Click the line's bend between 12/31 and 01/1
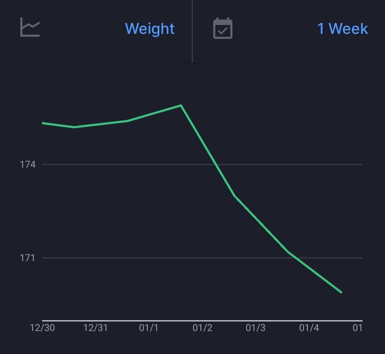Screen dimensions: 385x354 coord(128,121)
